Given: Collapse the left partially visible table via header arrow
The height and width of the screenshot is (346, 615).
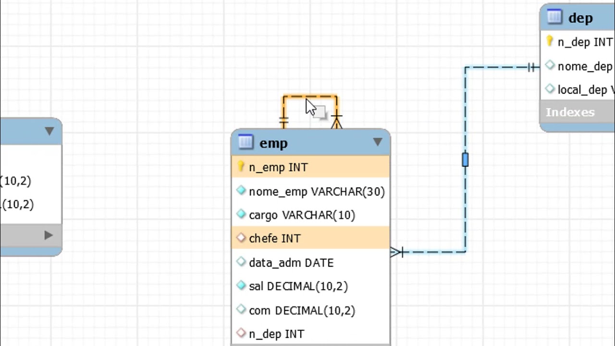Looking at the screenshot, I should [49, 131].
